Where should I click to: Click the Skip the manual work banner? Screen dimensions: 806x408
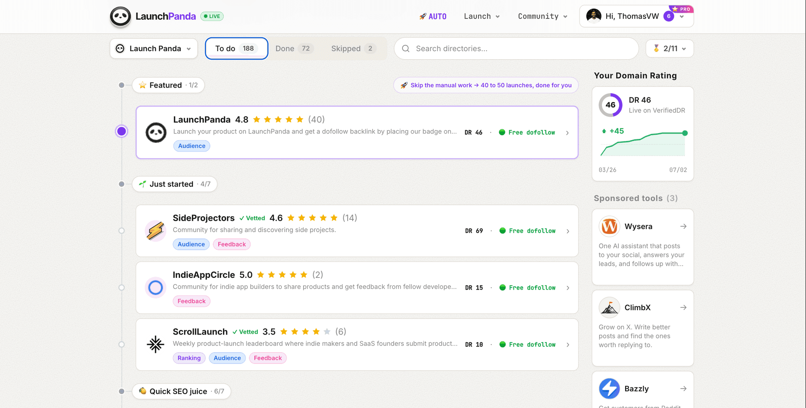tap(486, 85)
